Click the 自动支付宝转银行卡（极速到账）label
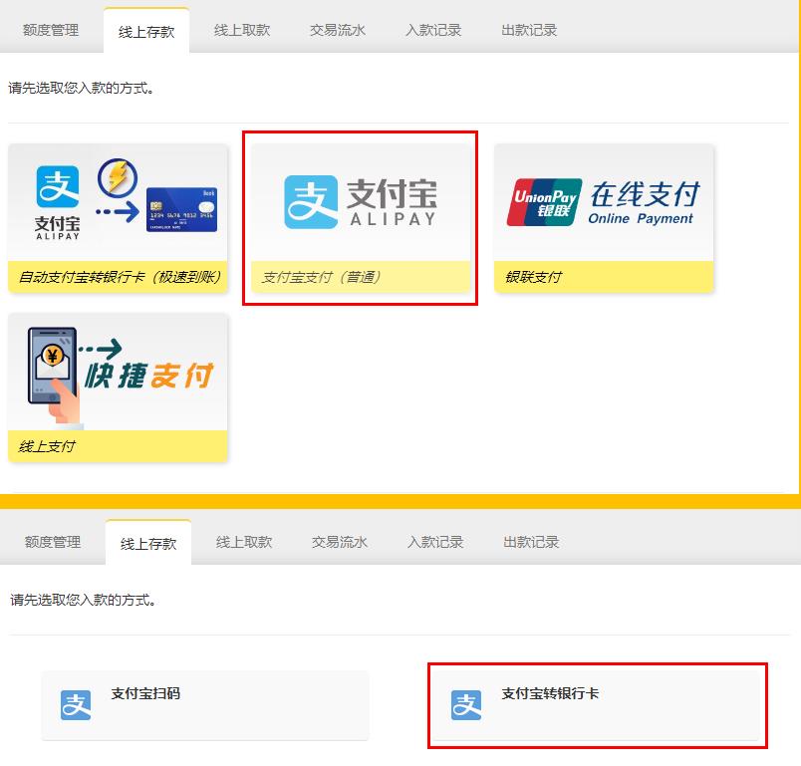Image resolution: width=801 pixels, height=766 pixels. click(x=119, y=277)
